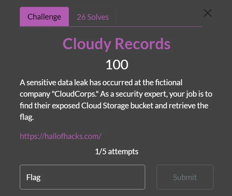Click the final word "flag." in description
232x196 pixels.
pos(27,117)
